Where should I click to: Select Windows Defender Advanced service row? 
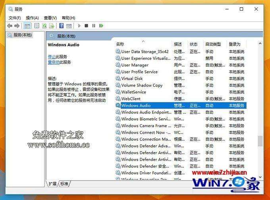click(181, 146)
